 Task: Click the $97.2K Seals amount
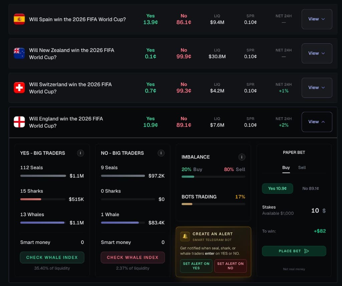click(x=156, y=176)
